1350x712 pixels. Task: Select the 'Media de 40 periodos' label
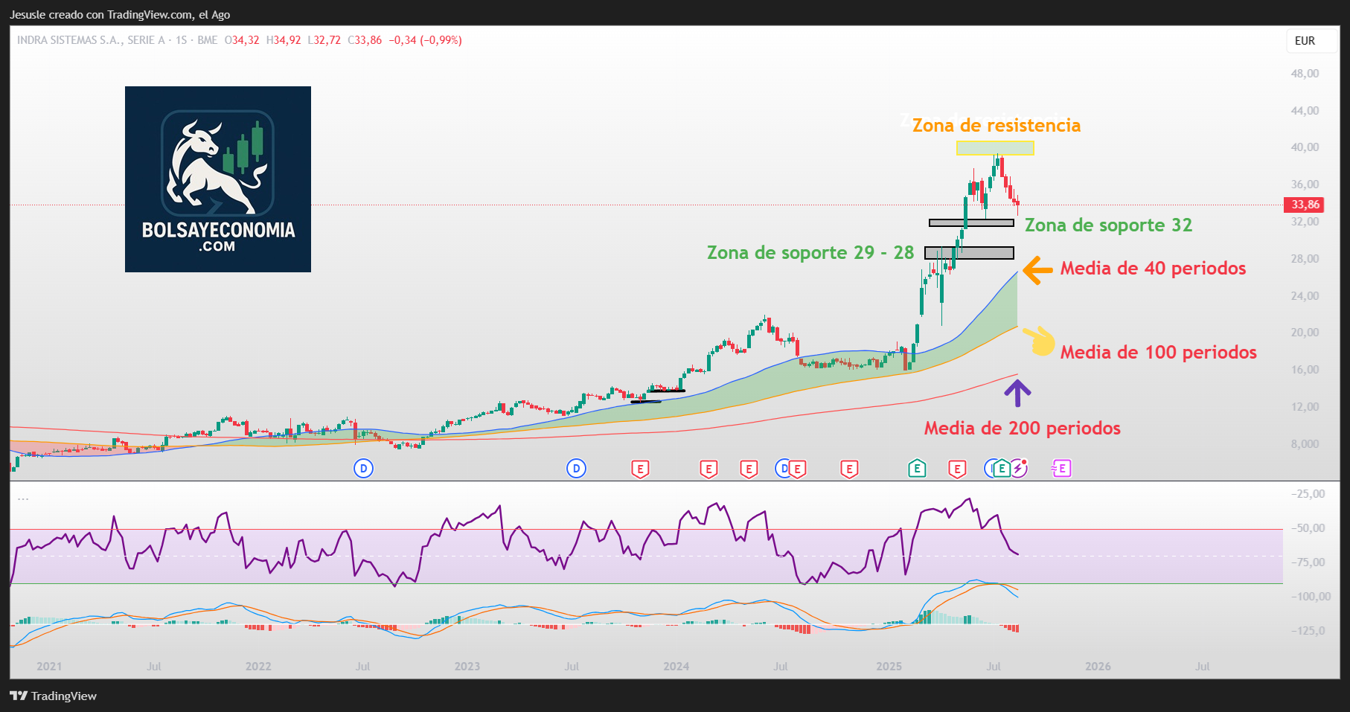(1153, 269)
